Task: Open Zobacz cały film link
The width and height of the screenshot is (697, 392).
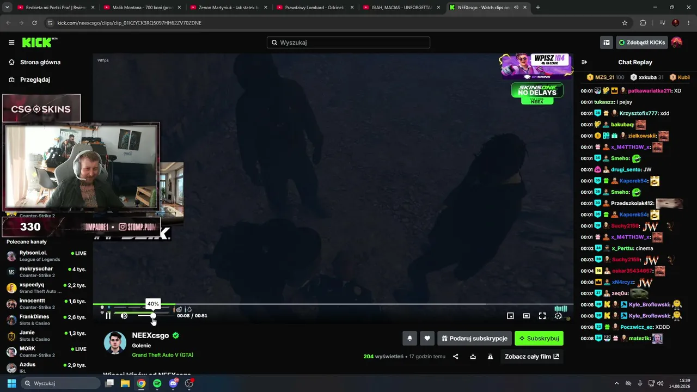Action: [x=532, y=357]
